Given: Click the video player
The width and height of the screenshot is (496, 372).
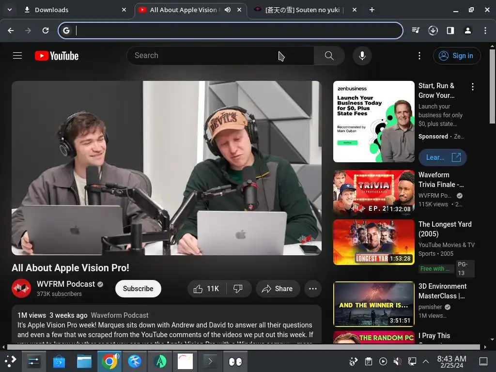Looking at the screenshot, I should click(167, 168).
